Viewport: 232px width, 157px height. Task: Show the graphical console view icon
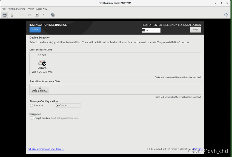pos(5,15)
